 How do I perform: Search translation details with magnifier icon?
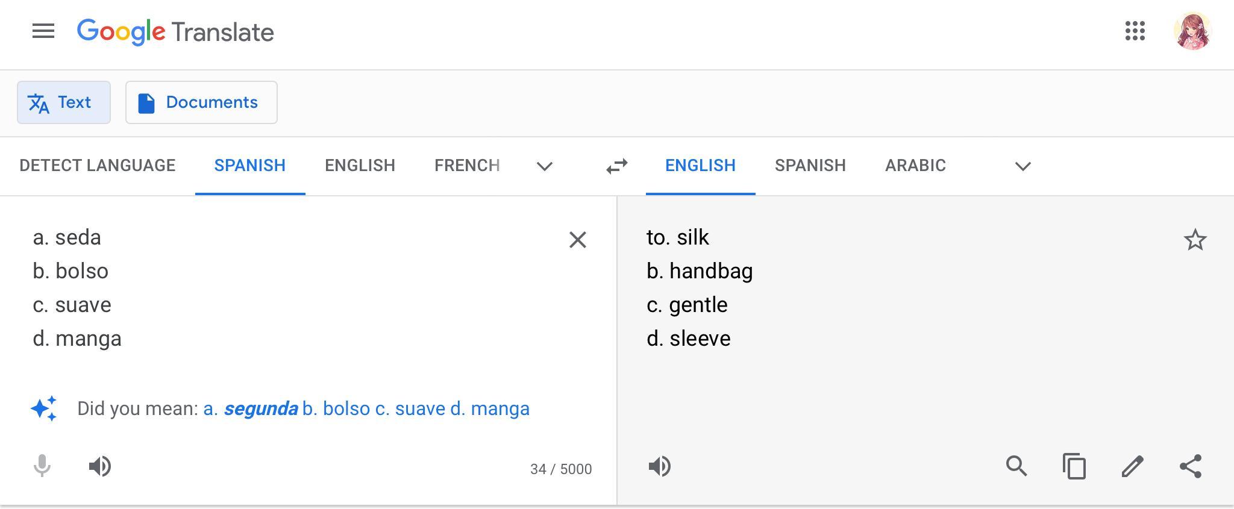click(x=1016, y=466)
